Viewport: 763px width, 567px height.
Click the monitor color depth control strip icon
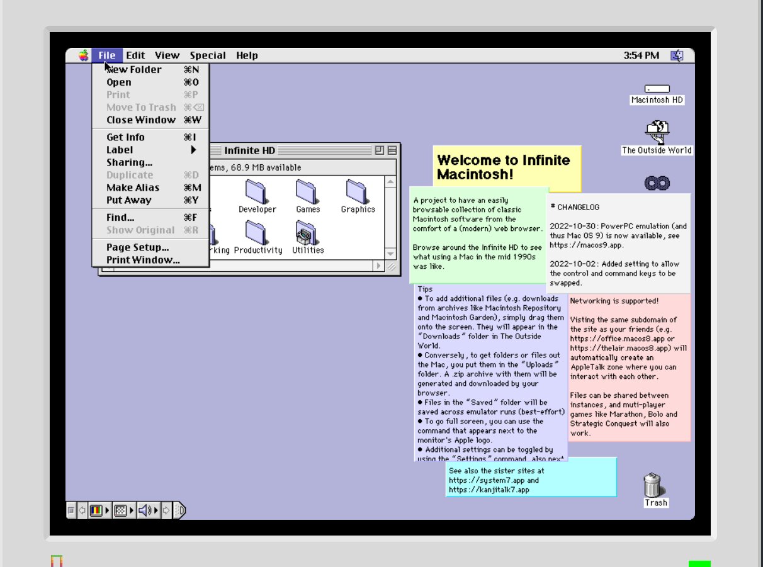point(96,510)
